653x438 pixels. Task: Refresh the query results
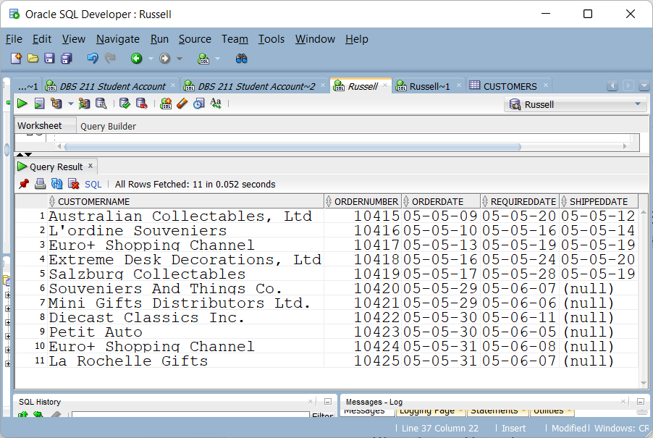coord(56,184)
